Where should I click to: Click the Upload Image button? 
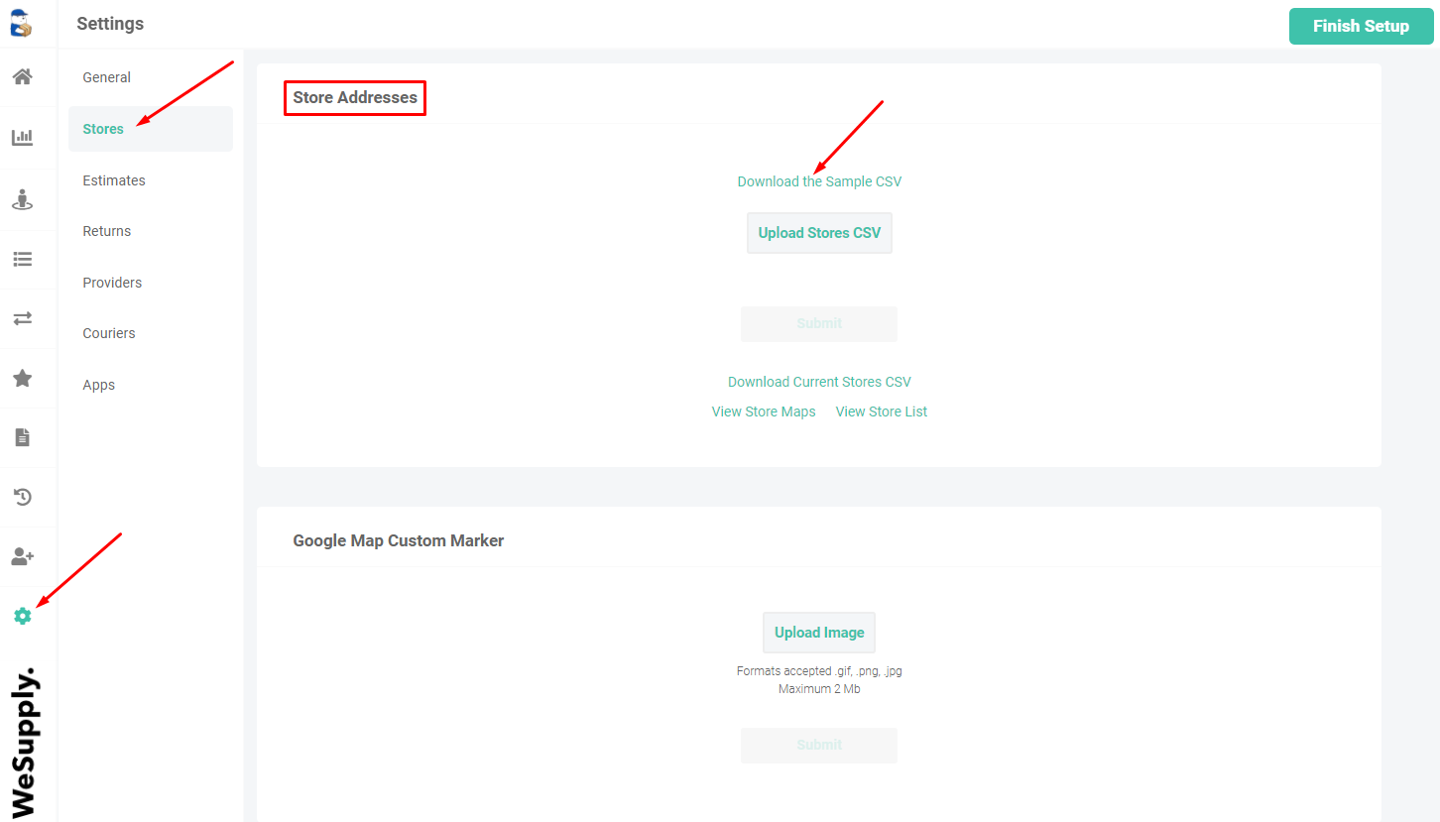pos(819,633)
